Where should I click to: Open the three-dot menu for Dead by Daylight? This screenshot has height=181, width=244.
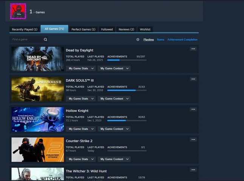pos(193,49)
